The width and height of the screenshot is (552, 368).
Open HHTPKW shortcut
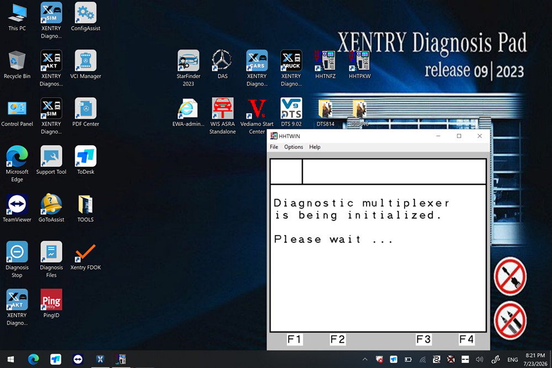coord(359,65)
